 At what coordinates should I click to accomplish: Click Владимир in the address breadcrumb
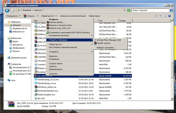[x=27, y=10]
